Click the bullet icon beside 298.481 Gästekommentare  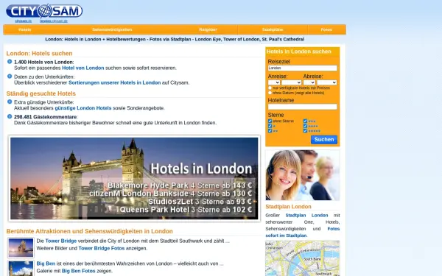pos(10,116)
